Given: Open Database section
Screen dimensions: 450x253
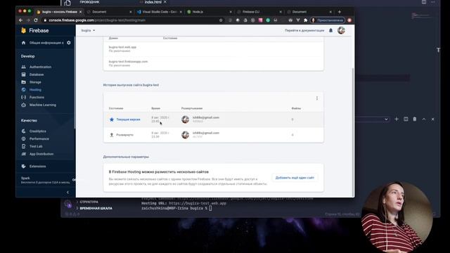Looking at the screenshot, I should (x=37, y=74).
